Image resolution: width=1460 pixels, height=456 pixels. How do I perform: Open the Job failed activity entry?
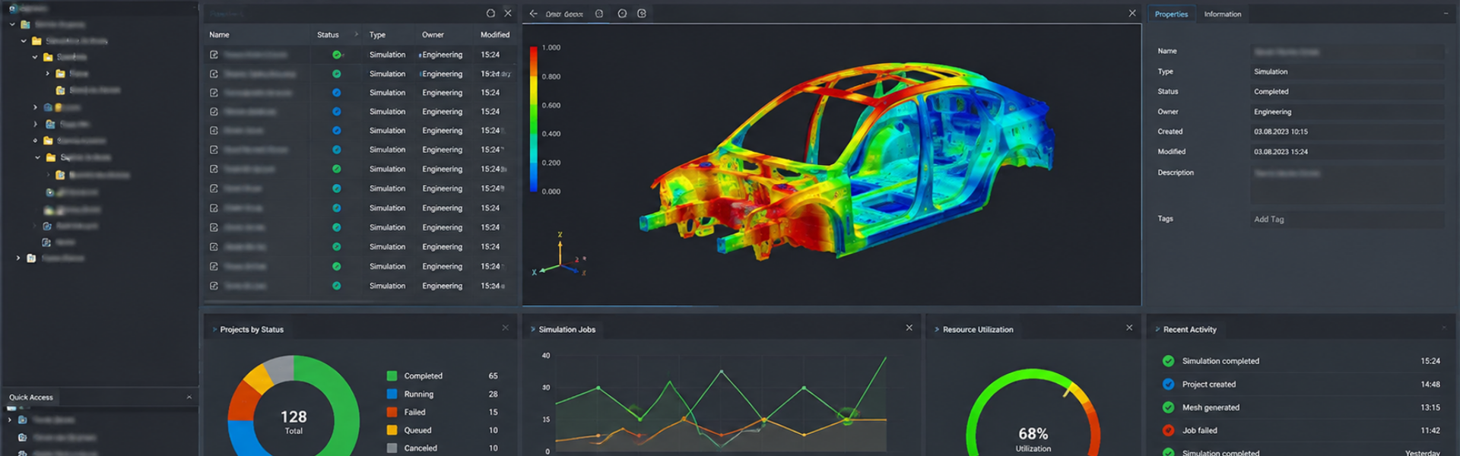coord(1301,431)
